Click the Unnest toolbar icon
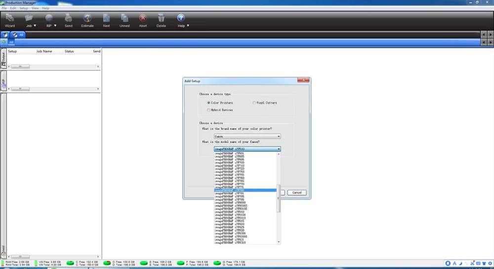The width and height of the screenshot is (494, 269). pyautogui.click(x=124, y=21)
